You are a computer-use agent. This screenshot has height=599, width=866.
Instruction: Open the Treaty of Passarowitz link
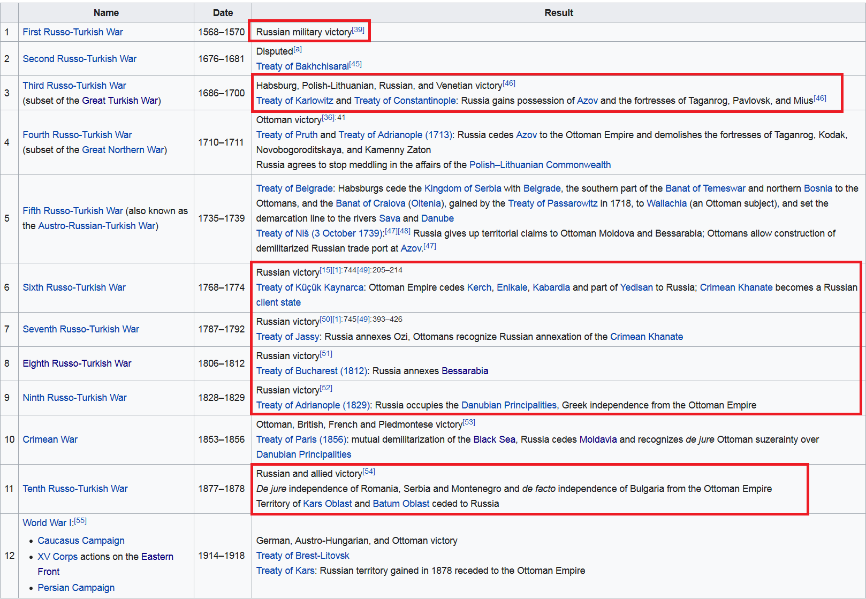[x=553, y=203]
